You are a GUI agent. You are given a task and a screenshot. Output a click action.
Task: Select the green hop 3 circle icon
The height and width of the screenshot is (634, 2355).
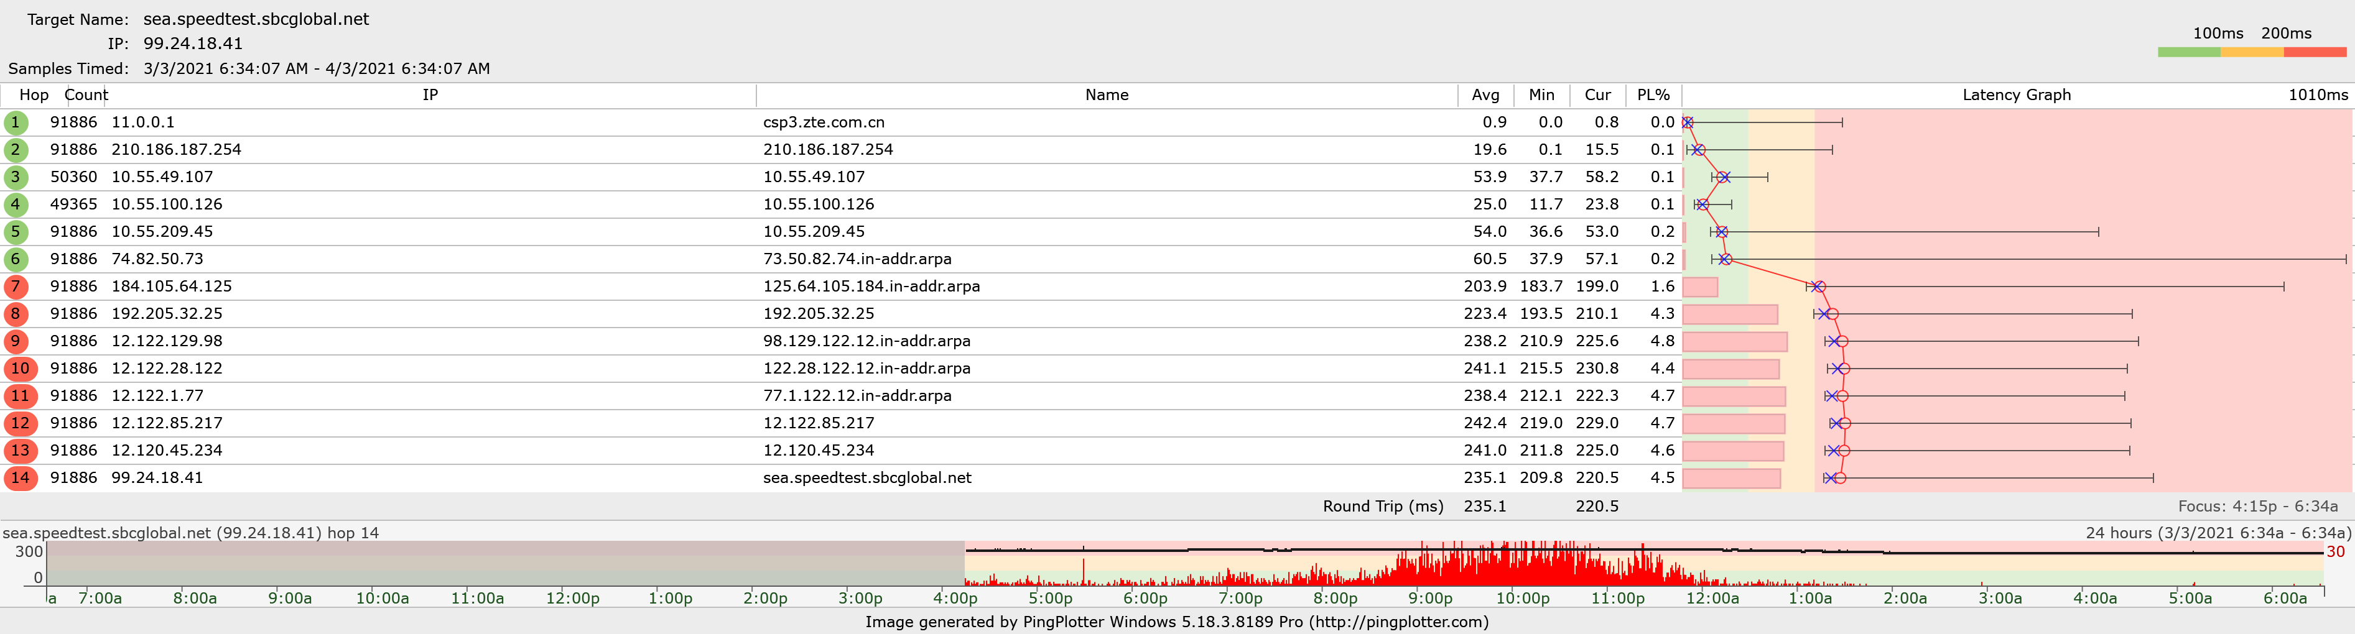[x=16, y=177]
